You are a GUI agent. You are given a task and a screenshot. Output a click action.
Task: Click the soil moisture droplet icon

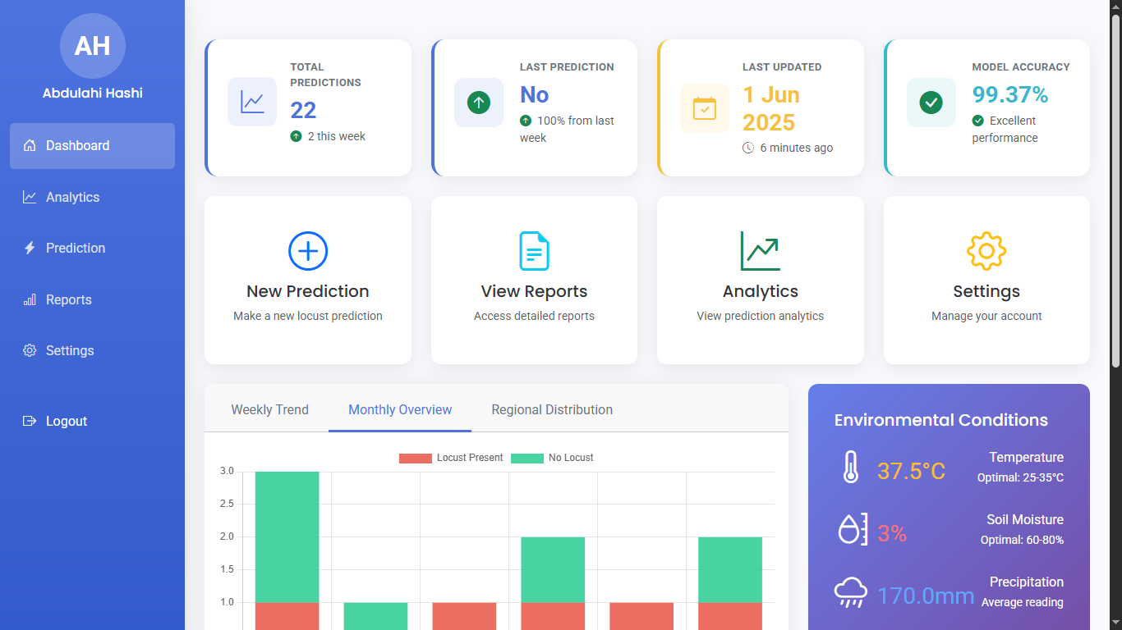coord(852,529)
